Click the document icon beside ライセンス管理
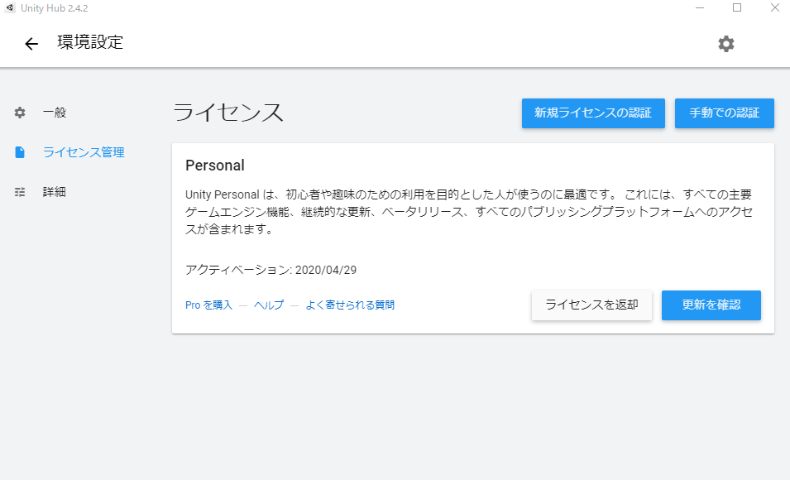Image resolution: width=790 pixels, height=480 pixels. 20,152
